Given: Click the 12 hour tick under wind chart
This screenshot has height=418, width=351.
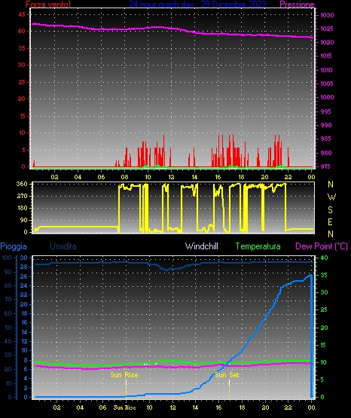Looking at the screenshot, I should tap(171, 177).
